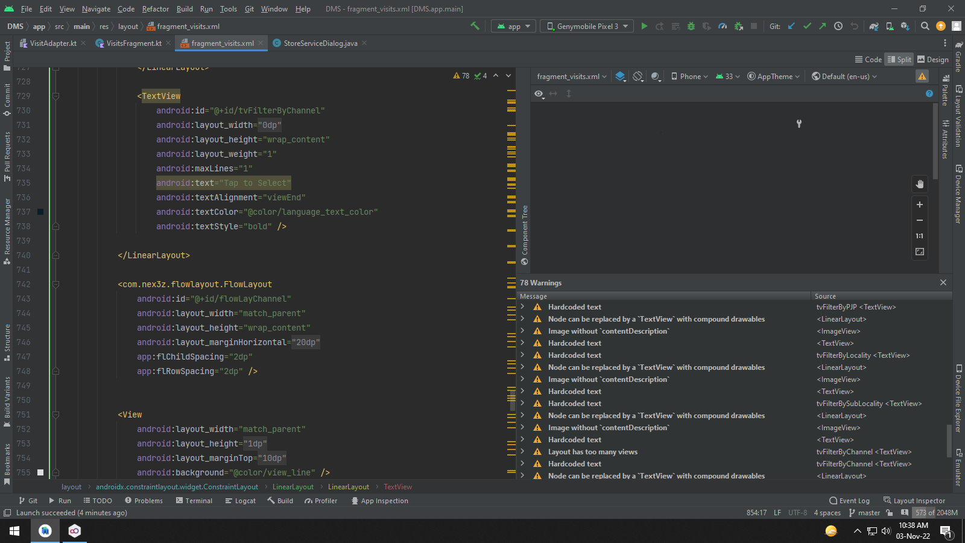The height and width of the screenshot is (543, 965).
Task: Open the search everywhere magnifier icon
Action: click(925, 27)
